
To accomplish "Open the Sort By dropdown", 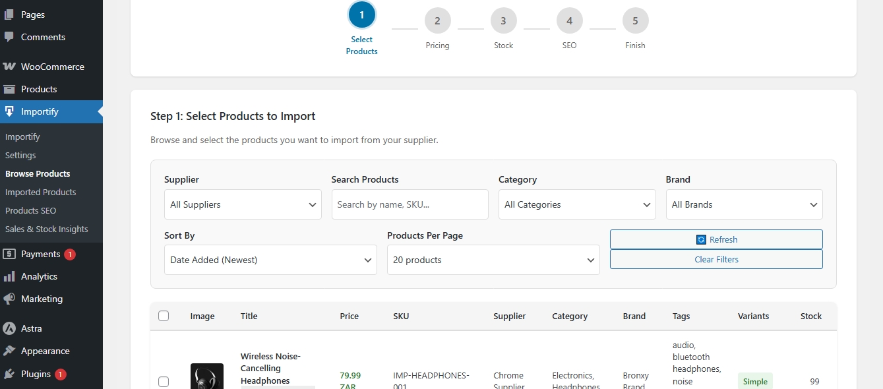I will 270,260.
